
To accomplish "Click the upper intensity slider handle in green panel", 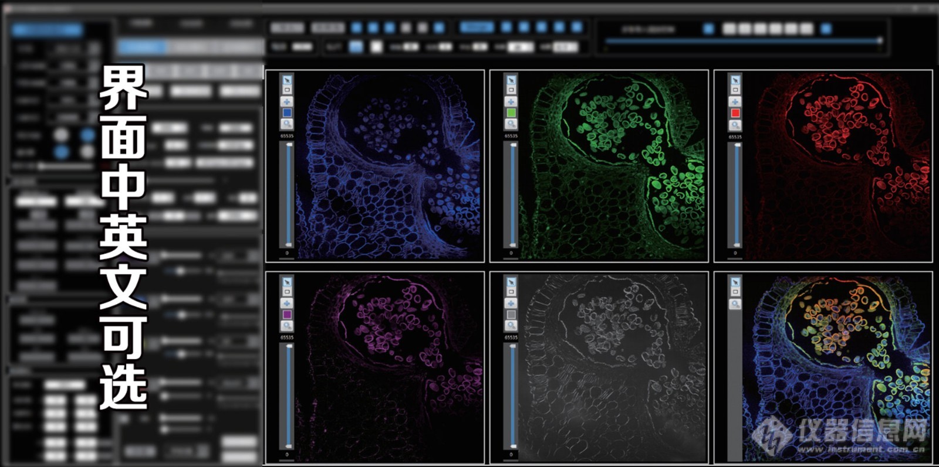I will click(x=514, y=145).
